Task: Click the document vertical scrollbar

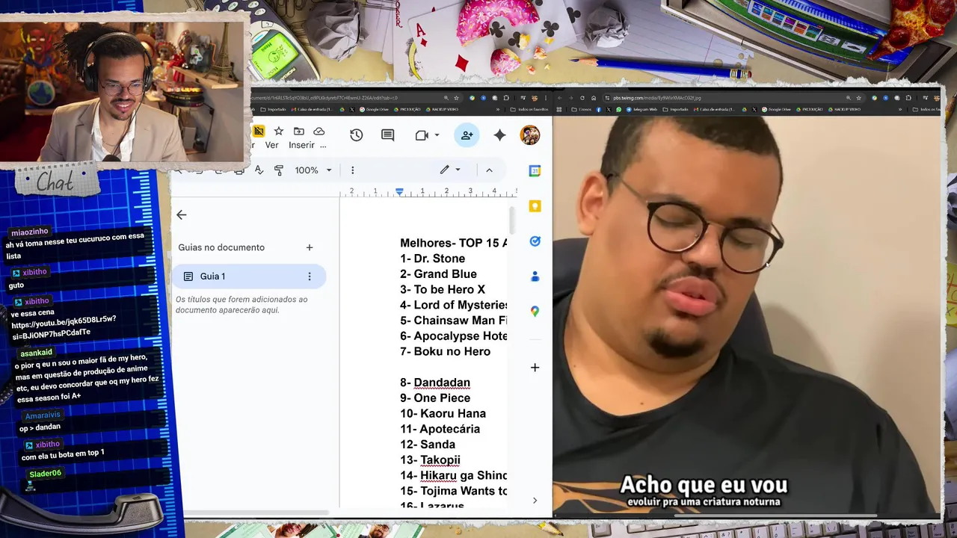Action: pos(512,221)
